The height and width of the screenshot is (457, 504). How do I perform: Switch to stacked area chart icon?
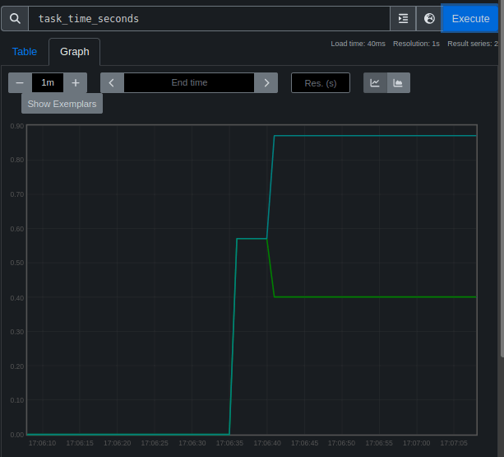[399, 82]
